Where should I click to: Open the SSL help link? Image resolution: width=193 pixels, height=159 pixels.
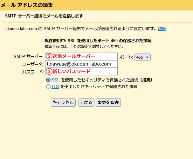(x=55, y=80)
